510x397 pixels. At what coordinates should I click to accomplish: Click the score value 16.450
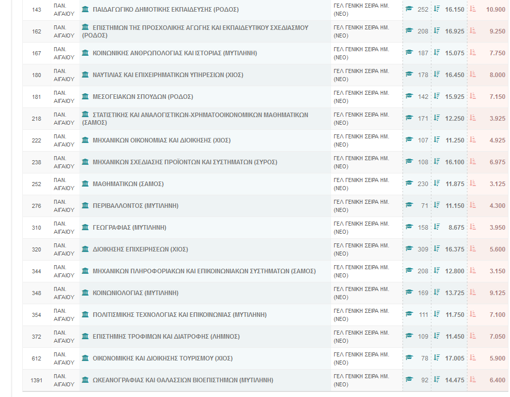[x=455, y=75]
